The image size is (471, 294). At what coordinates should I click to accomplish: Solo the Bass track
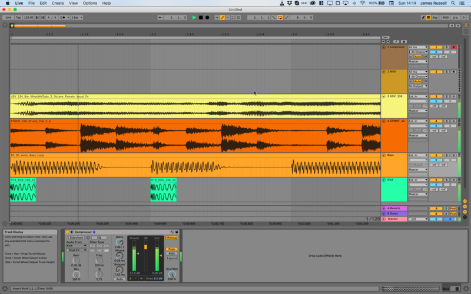click(446, 155)
